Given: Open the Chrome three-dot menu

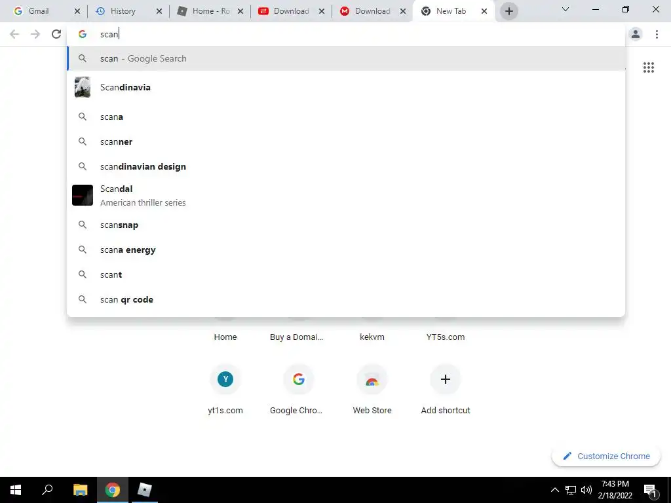Looking at the screenshot, I should [657, 34].
